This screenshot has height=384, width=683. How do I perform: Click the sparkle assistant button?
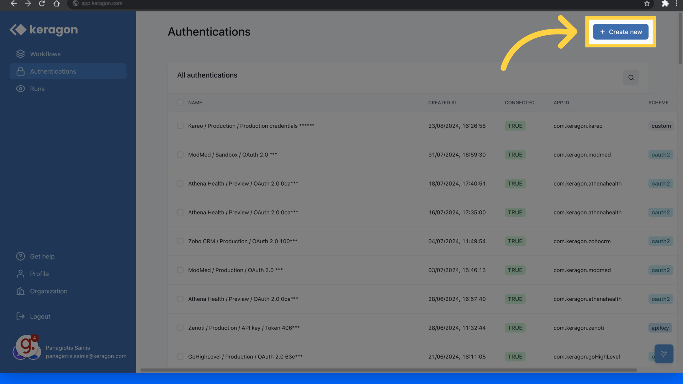click(664, 354)
